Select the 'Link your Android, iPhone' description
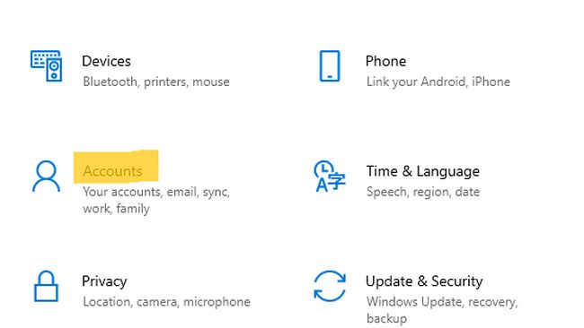This screenshot has height=328, width=584. point(438,82)
